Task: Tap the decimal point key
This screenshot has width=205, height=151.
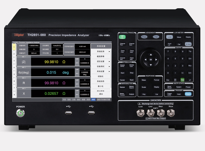Action: 175,73
